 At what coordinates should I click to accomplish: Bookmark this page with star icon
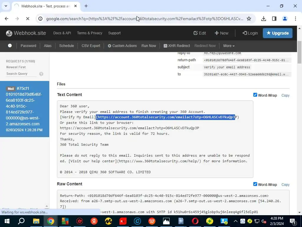pyautogui.click(x=249, y=19)
